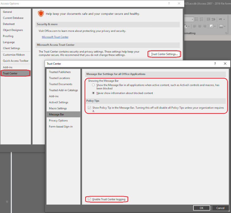Select Add-ins in the Access Options sidebar
231x213 pixels.
pyautogui.click(x=16, y=67)
